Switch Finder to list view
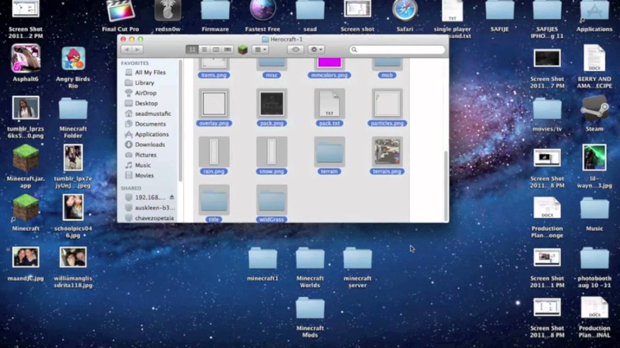Screen dimensions: 620x348 click(204, 49)
